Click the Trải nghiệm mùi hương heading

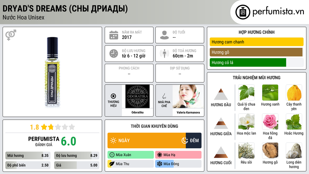coord(256,78)
